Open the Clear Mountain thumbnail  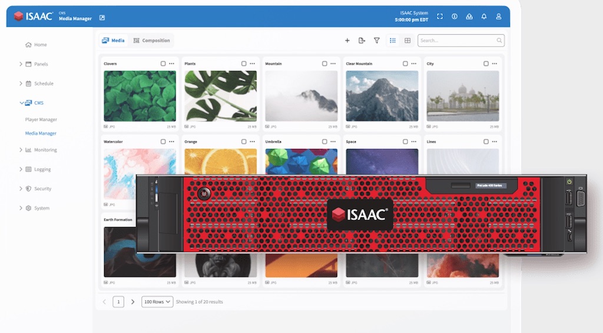coord(382,96)
